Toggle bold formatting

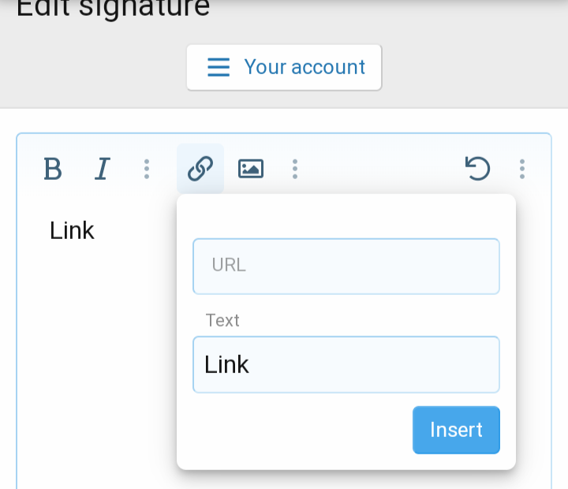pos(52,169)
